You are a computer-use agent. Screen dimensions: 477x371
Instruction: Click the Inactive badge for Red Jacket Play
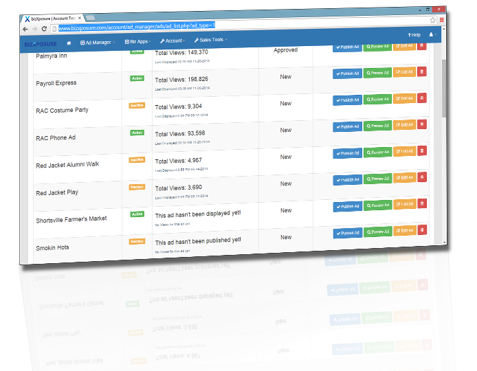(137, 187)
